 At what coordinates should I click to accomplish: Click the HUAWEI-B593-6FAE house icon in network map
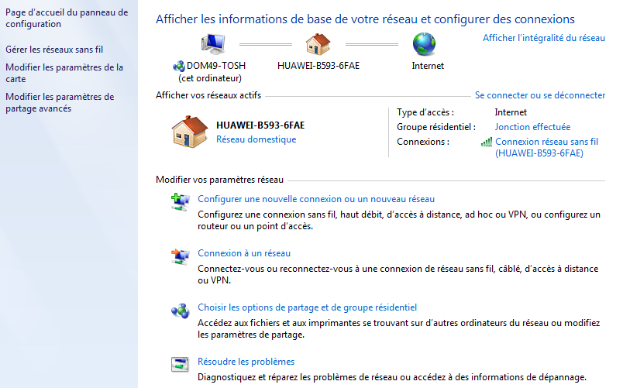tap(318, 43)
